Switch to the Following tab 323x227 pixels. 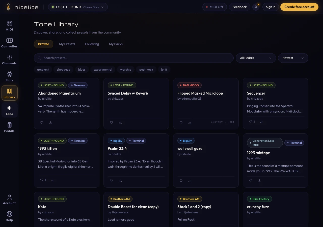coord(92,44)
